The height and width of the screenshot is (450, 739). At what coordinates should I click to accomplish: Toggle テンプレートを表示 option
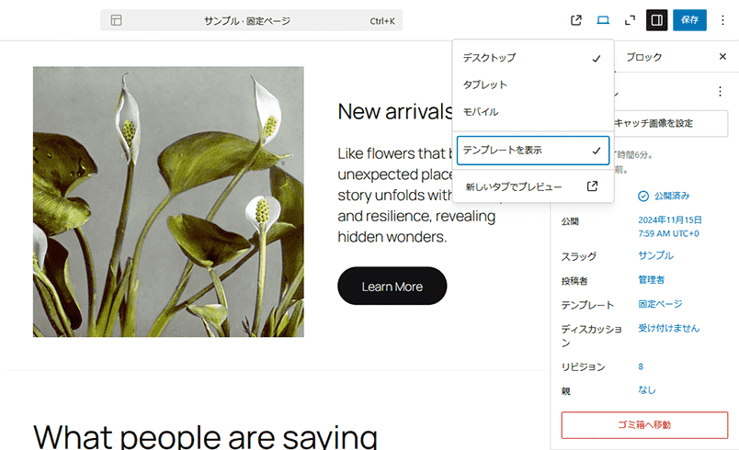[x=532, y=150]
